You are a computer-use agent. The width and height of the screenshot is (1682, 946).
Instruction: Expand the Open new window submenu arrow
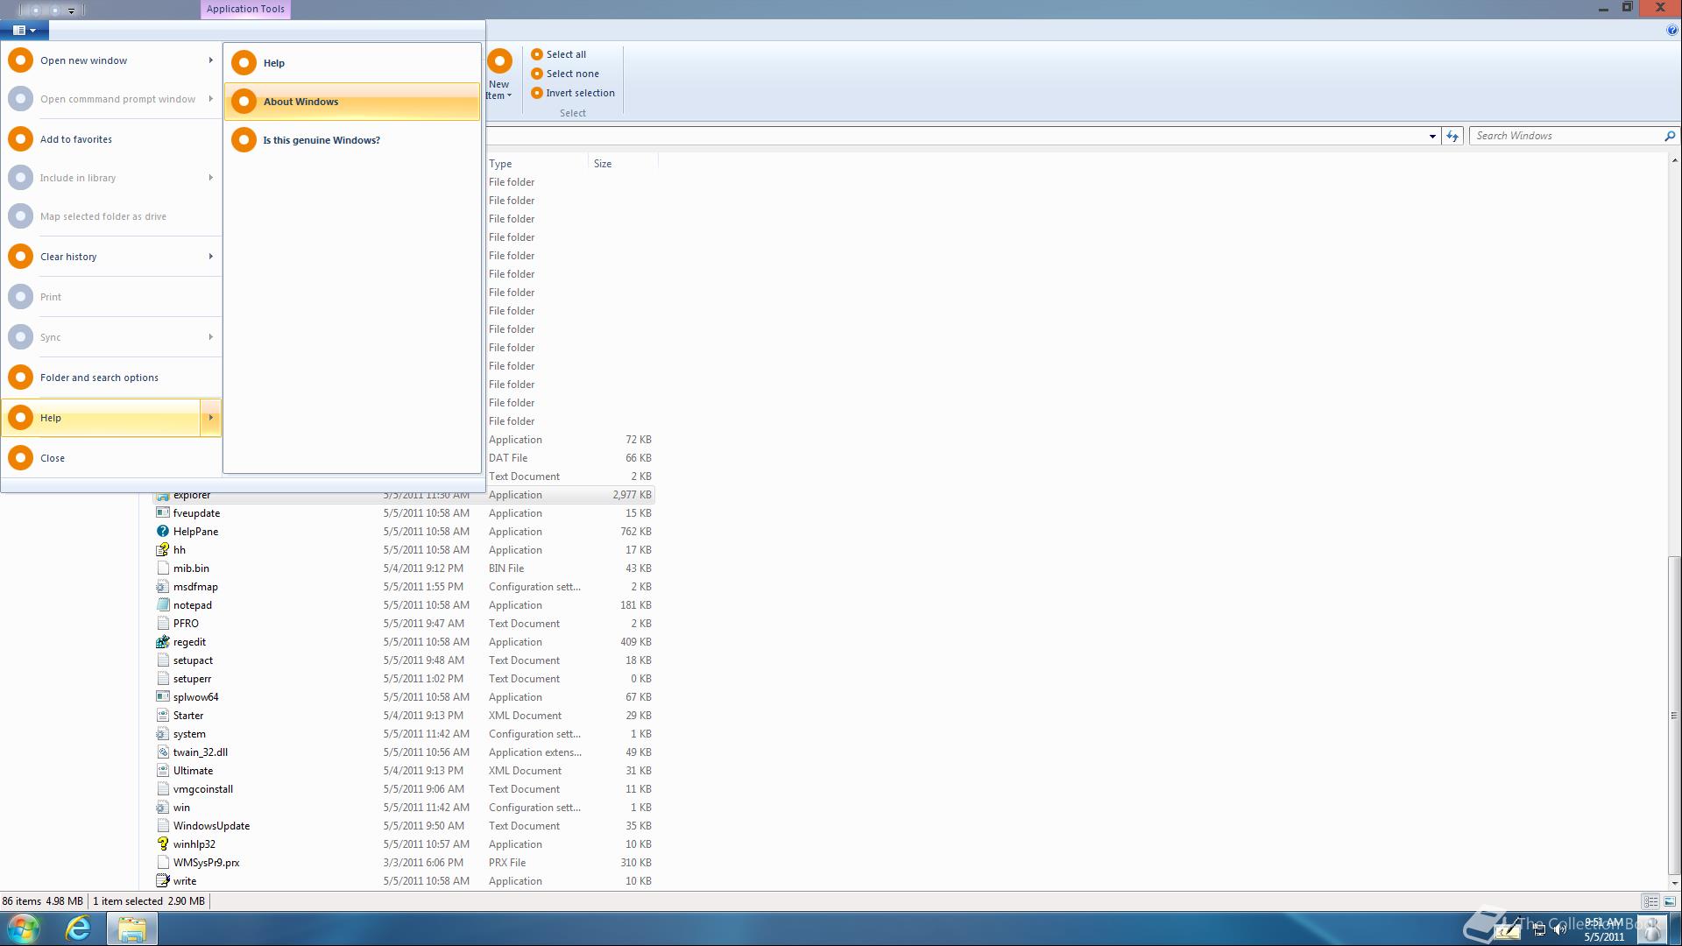[210, 60]
